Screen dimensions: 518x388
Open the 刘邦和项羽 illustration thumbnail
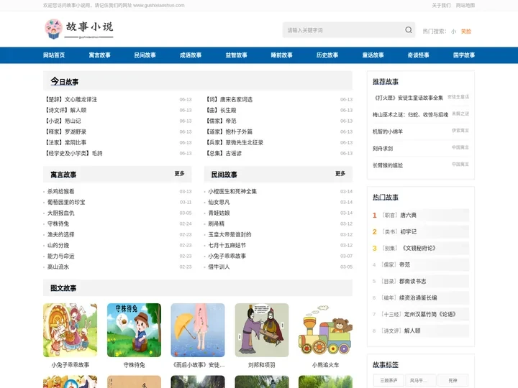click(262, 330)
